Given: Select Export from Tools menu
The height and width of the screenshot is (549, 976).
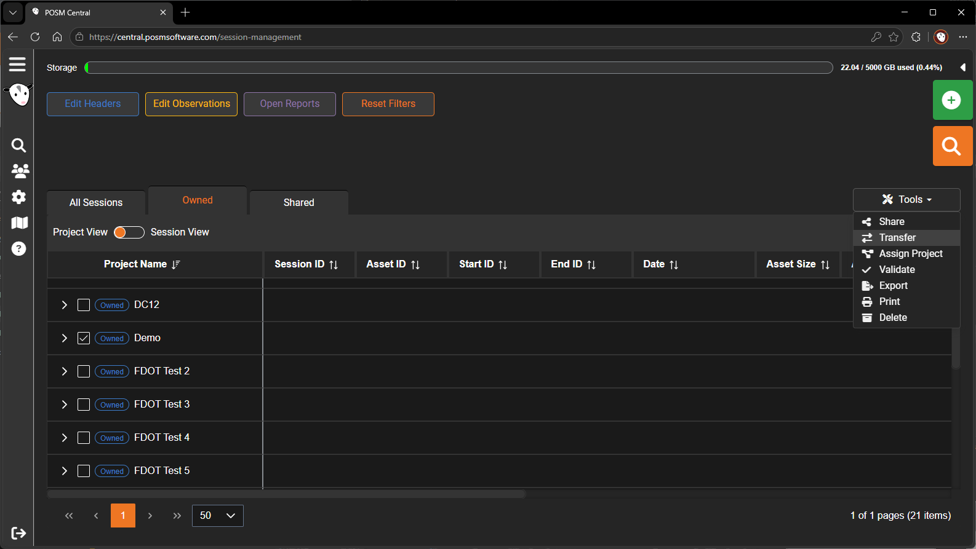Looking at the screenshot, I should pyautogui.click(x=906, y=285).
